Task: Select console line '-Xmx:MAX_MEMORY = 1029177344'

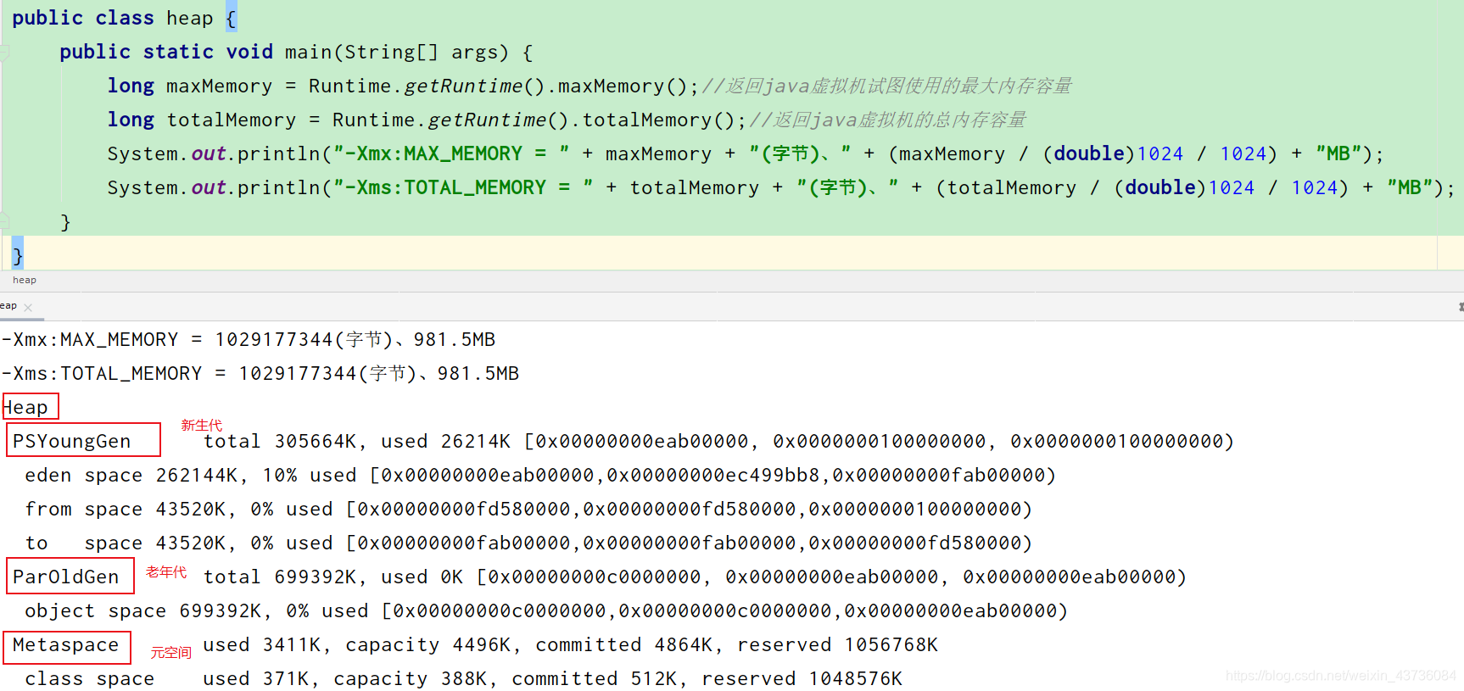Action: pyautogui.click(x=248, y=340)
